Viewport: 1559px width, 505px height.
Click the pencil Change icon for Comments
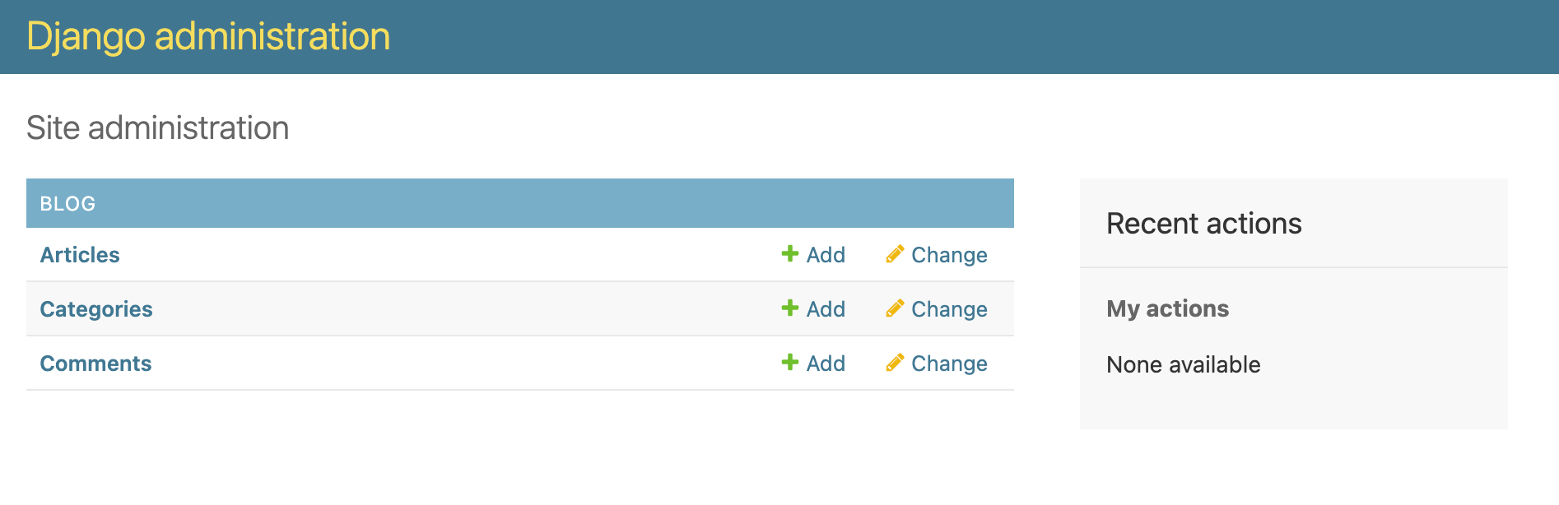(895, 364)
